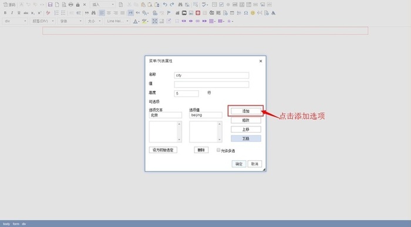Click the 高度 field showing 5
The width and height of the screenshot is (411, 227).
tap(186, 93)
